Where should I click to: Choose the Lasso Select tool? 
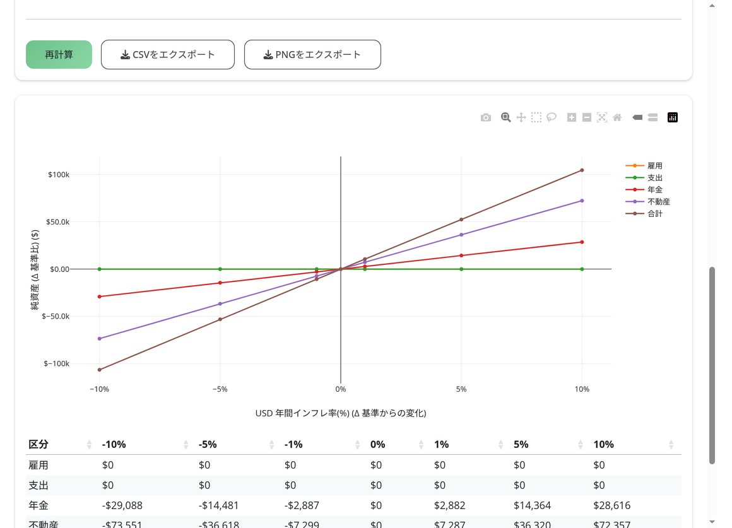point(552,117)
